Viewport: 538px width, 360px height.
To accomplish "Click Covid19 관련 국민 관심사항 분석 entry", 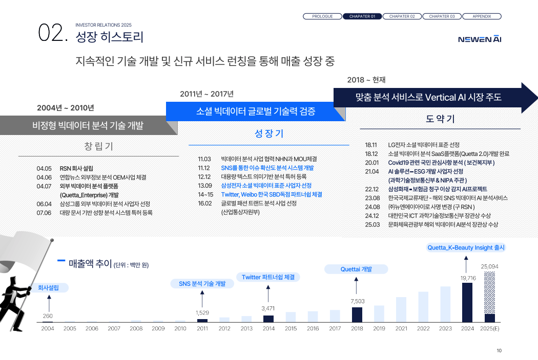I will coord(442,163).
